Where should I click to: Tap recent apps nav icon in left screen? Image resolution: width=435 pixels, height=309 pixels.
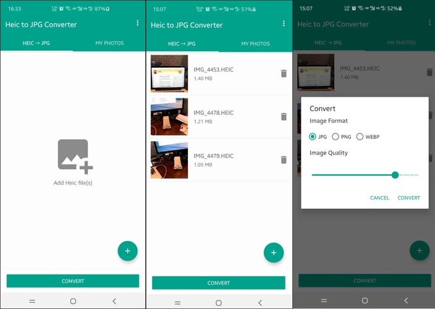(x=32, y=301)
